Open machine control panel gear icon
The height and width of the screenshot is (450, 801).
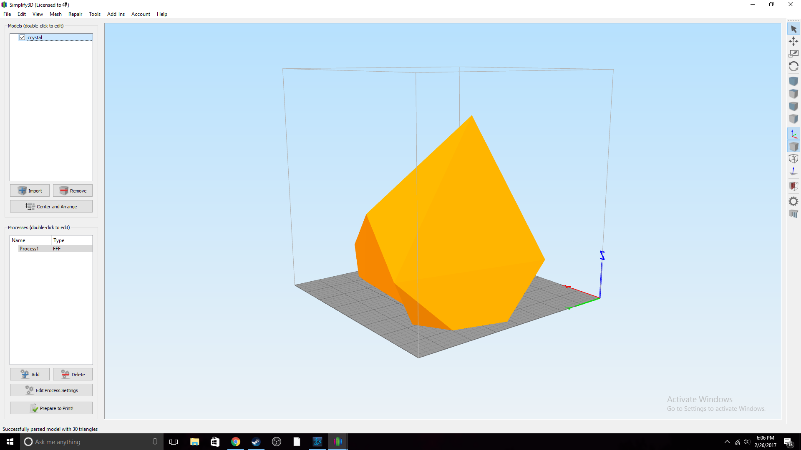793,201
